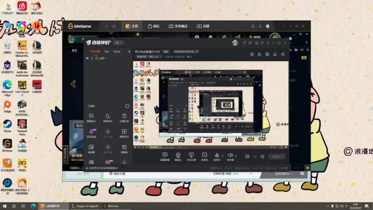Open stream settings gear in the bottom toolbar
Image resolution: width=373 pixels, height=210 pixels.
262,156
